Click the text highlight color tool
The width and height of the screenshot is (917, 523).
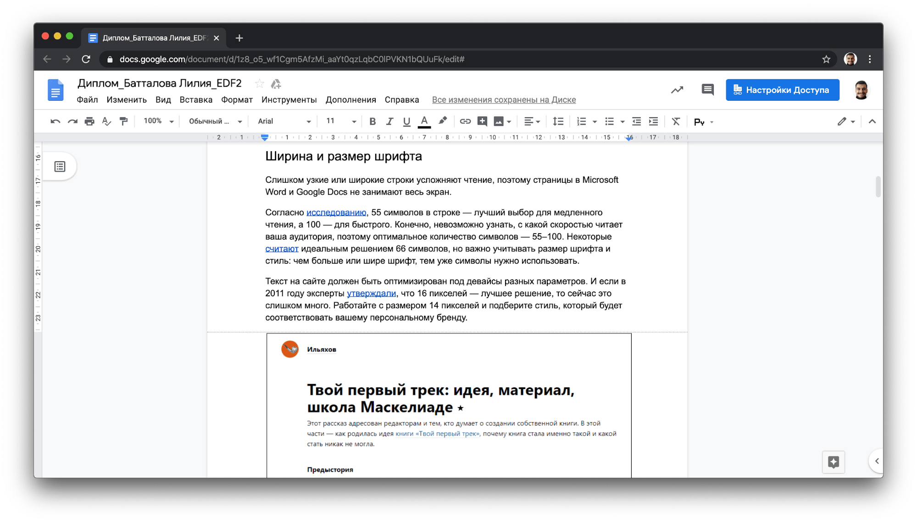tap(442, 121)
